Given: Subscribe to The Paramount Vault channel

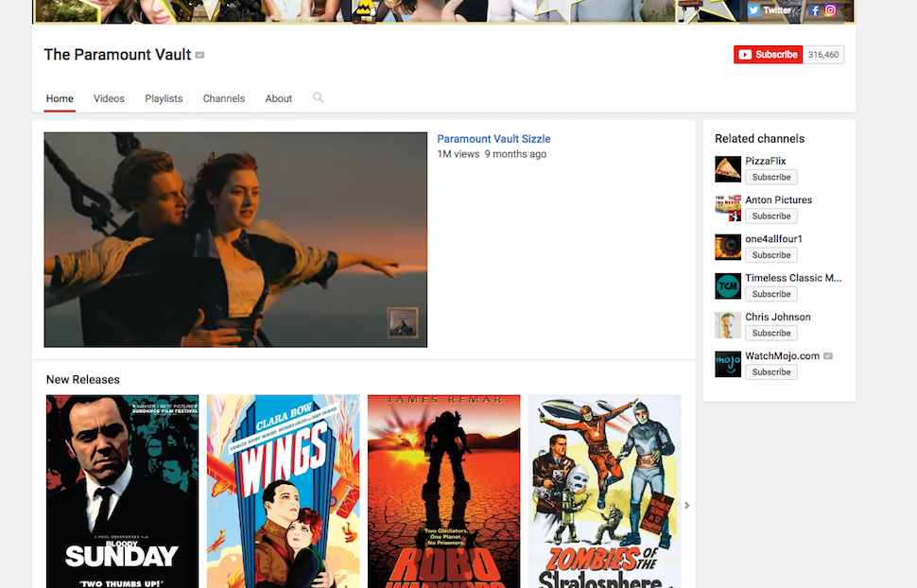Looking at the screenshot, I should pos(768,55).
